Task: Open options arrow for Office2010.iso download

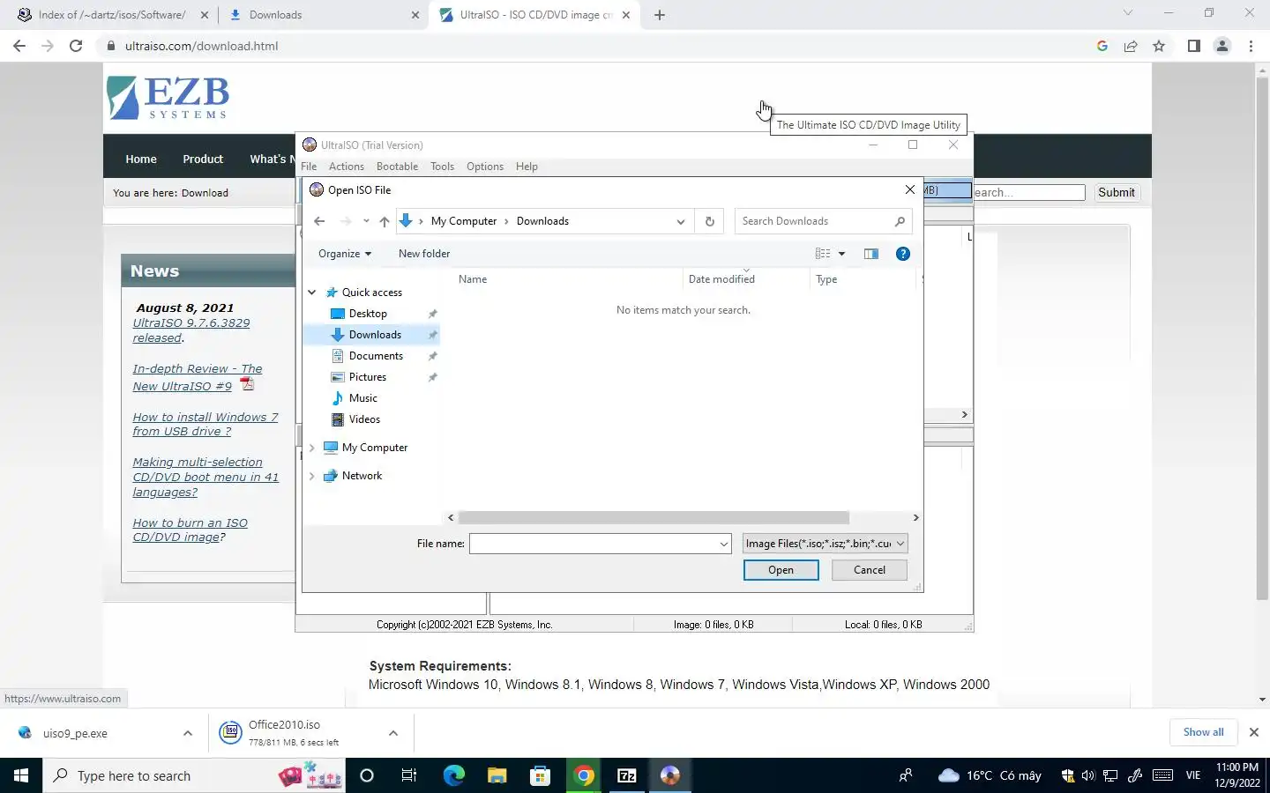Action: click(x=393, y=733)
